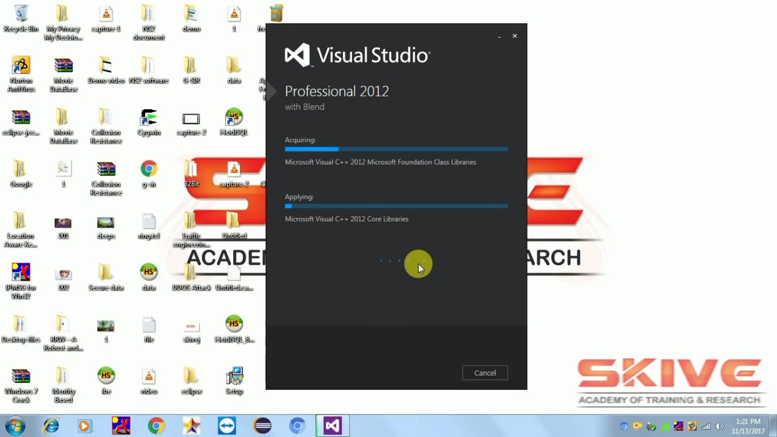Open the taskbar clock showing 1:21 PM
The image size is (777, 437).
point(748,426)
